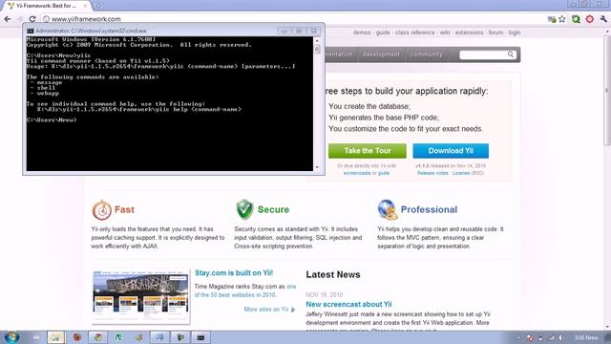Click the red circular extension icon

(590, 19)
